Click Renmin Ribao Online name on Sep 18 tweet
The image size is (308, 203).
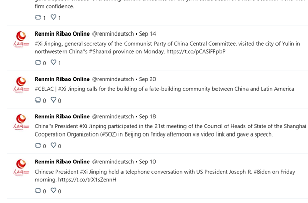pos(62,117)
